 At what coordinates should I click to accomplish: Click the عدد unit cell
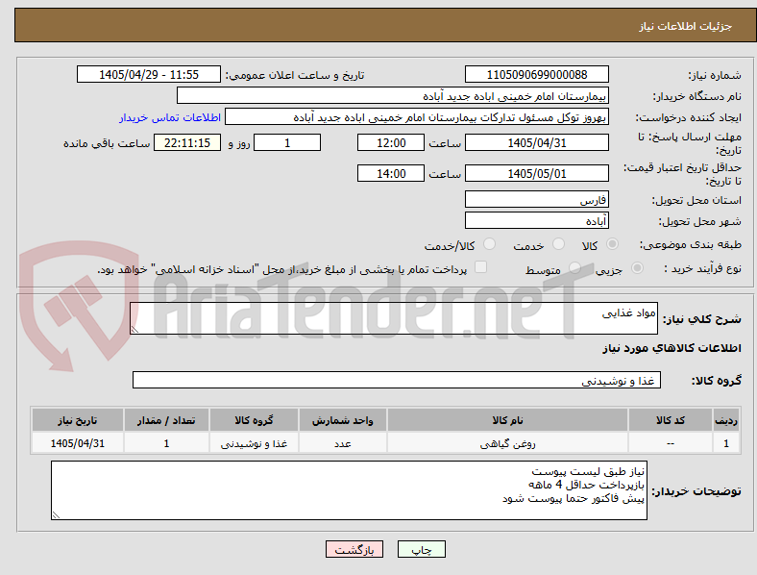pyautogui.click(x=342, y=443)
